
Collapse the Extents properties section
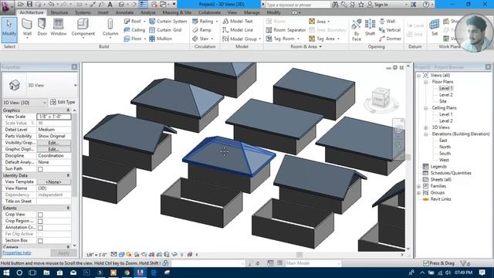(68, 208)
